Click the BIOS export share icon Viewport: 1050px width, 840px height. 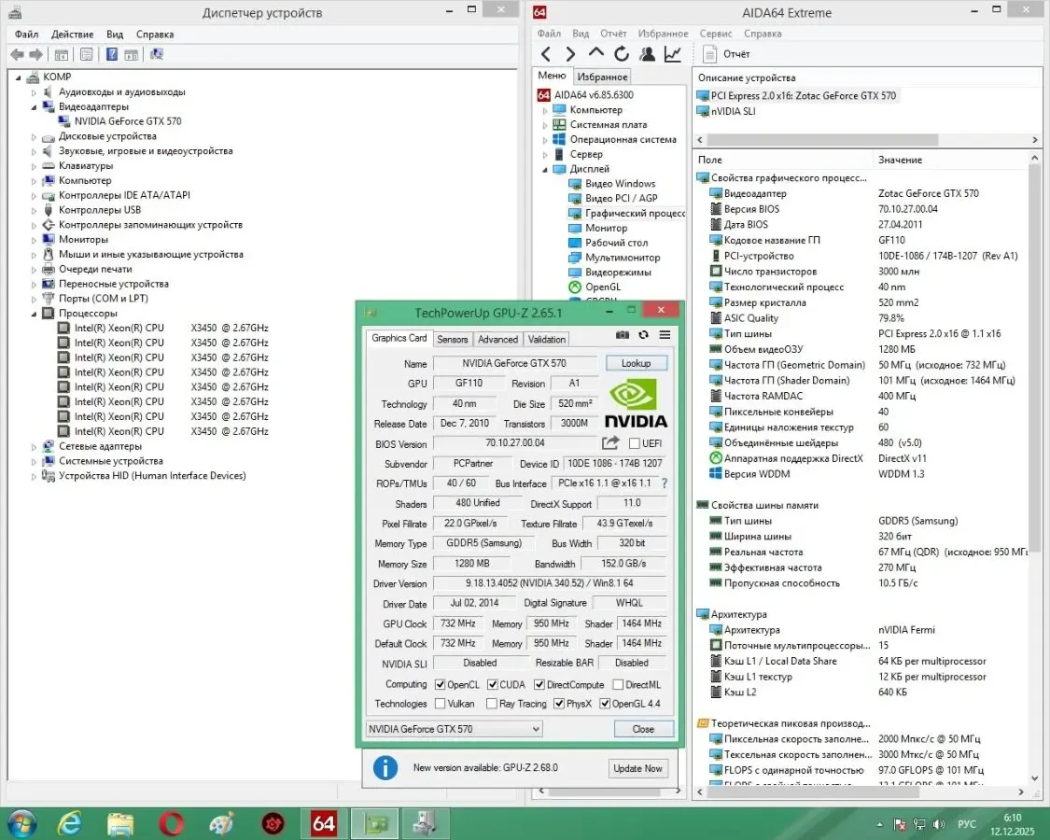coord(611,443)
